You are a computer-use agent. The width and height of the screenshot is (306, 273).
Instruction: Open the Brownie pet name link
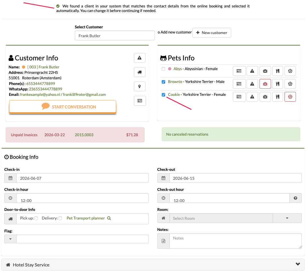point(175,82)
